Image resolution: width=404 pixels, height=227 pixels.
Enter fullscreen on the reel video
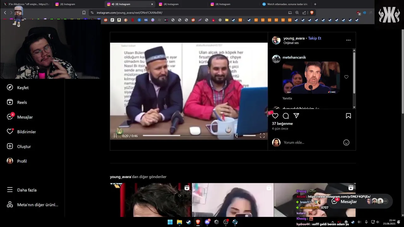coord(262,136)
